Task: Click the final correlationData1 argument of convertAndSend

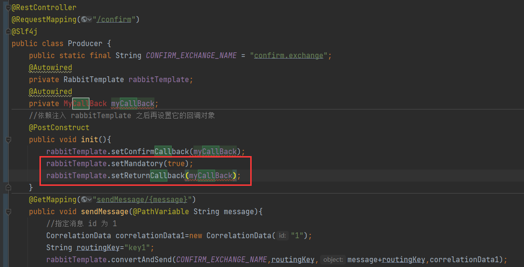Action: pos(465,260)
